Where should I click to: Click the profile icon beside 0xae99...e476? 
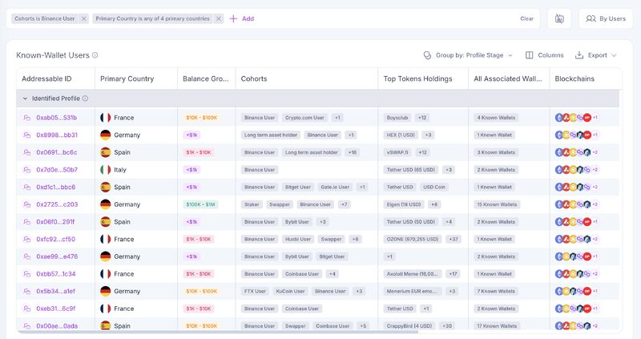(27, 256)
